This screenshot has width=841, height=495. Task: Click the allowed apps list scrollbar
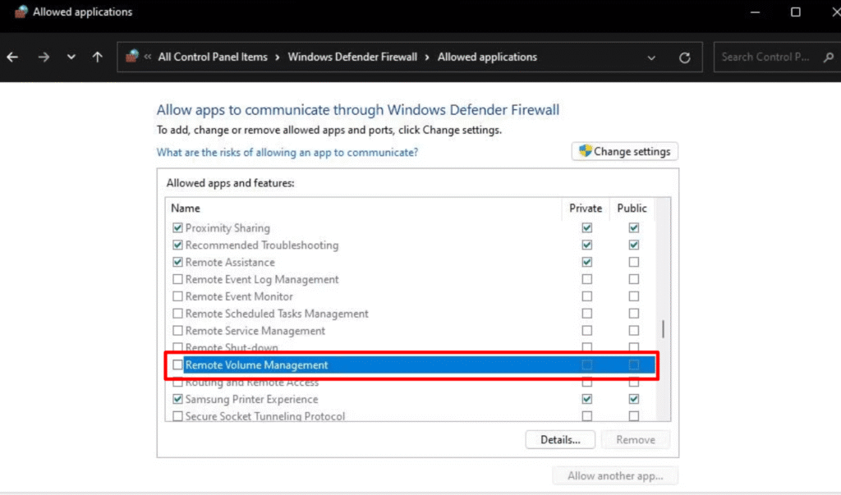coord(664,329)
